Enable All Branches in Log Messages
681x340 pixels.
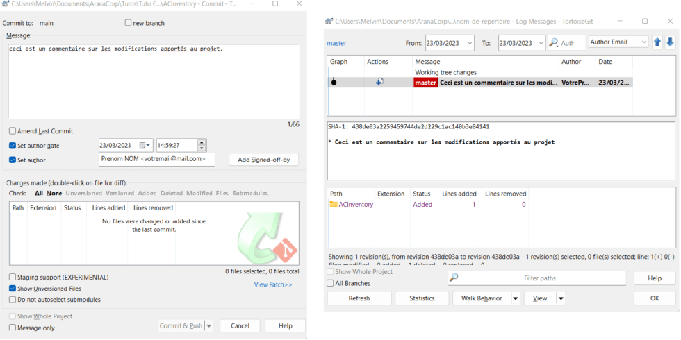[x=331, y=283]
